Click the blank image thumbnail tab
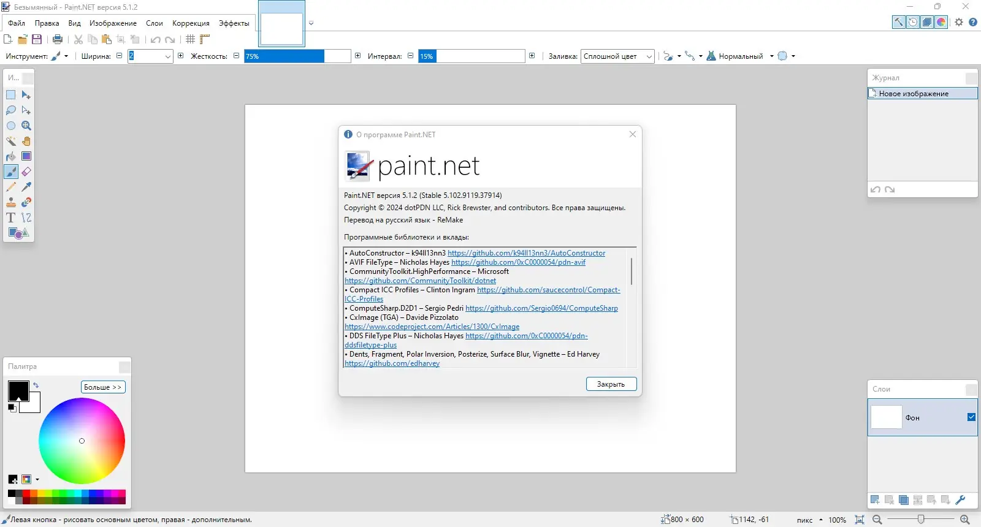Image resolution: width=981 pixels, height=527 pixels. [x=282, y=28]
